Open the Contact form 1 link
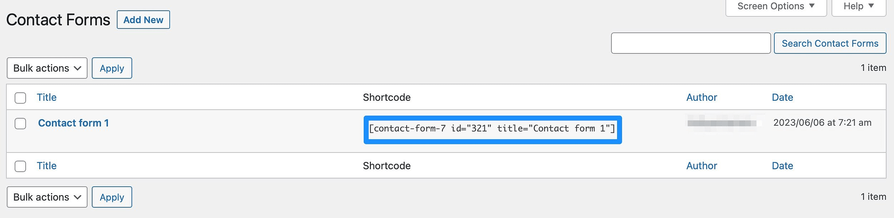894x218 pixels. [x=73, y=123]
